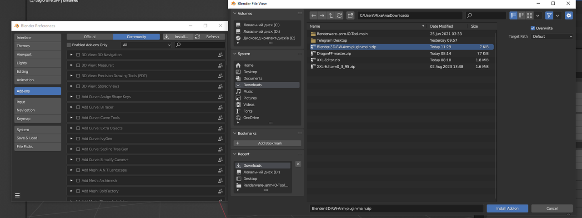Go forward to next folder in File View

[322, 15]
